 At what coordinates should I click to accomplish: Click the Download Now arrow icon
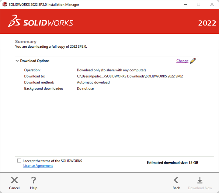tap(200, 180)
